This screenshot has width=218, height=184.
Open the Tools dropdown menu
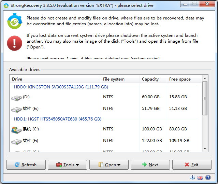tap(67, 165)
